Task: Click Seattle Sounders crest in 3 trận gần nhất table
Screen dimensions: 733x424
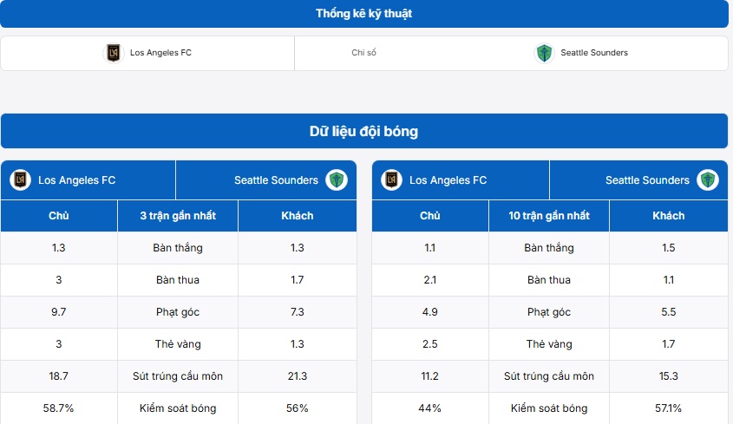Action: tap(337, 180)
